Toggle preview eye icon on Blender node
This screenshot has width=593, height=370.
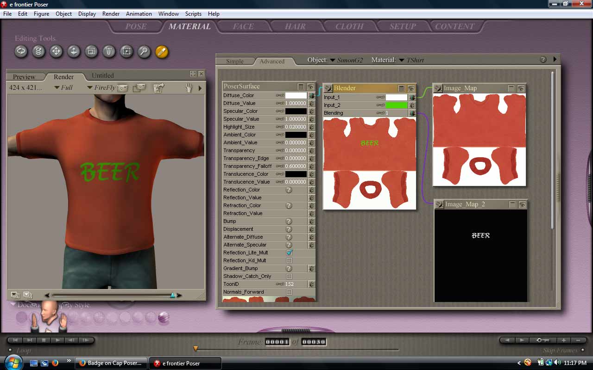[x=411, y=88]
